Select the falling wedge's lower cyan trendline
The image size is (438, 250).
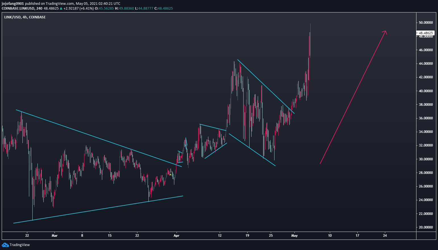tap(252, 150)
